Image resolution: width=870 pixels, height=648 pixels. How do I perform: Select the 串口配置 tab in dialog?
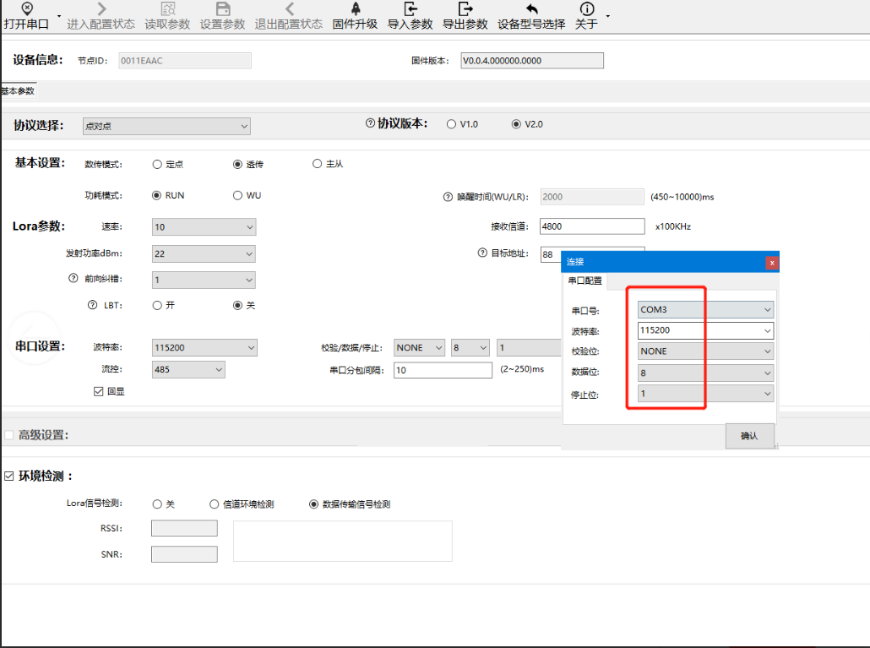coord(585,280)
